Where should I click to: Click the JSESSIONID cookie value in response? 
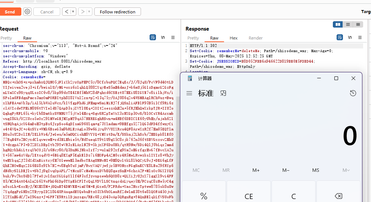pos(277,61)
